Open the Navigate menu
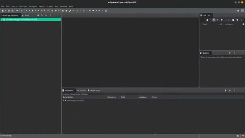Image resolution: width=245 pixels, height=138 pixels. click(x=33, y=7)
